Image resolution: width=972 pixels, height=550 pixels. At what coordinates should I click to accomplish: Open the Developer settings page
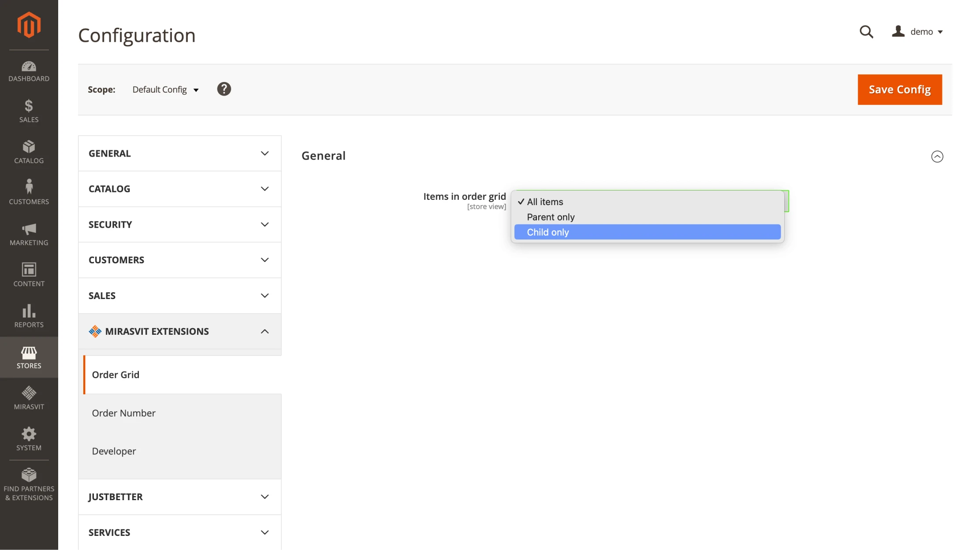pyautogui.click(x=114, y=451)
